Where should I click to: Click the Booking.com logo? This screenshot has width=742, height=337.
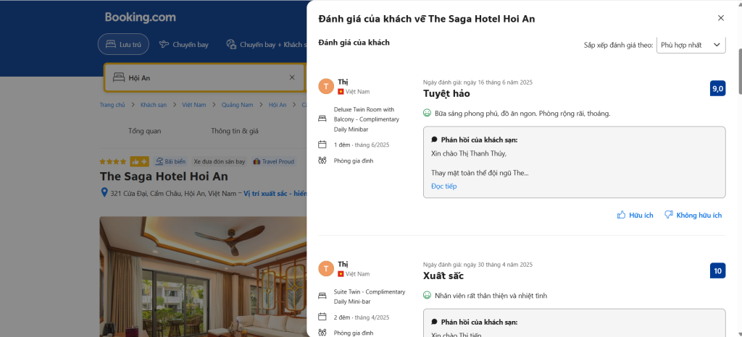140,17
